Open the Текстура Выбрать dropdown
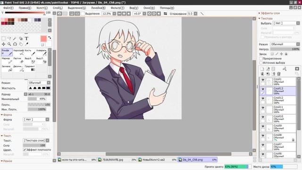 [x=286, y=23]
